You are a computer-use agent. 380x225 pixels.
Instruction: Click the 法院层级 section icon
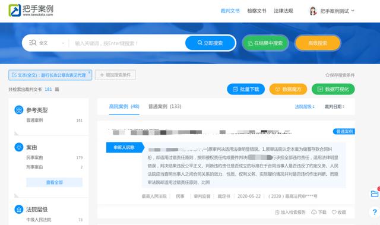[19, 209]
